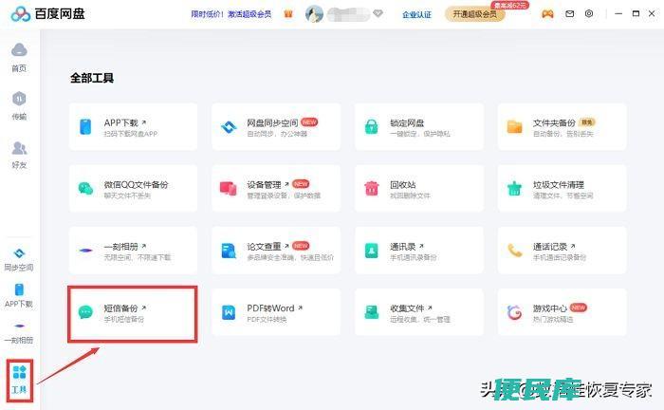
Task: Open the APP下载 tool card
Action: [x=133, y=126]
